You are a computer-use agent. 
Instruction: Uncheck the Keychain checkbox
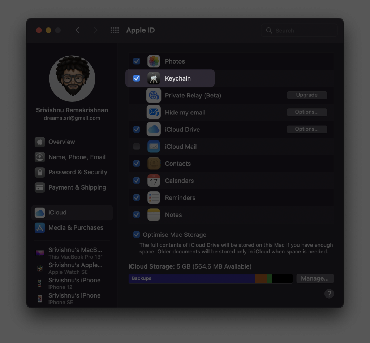click(x=136, y=78)
